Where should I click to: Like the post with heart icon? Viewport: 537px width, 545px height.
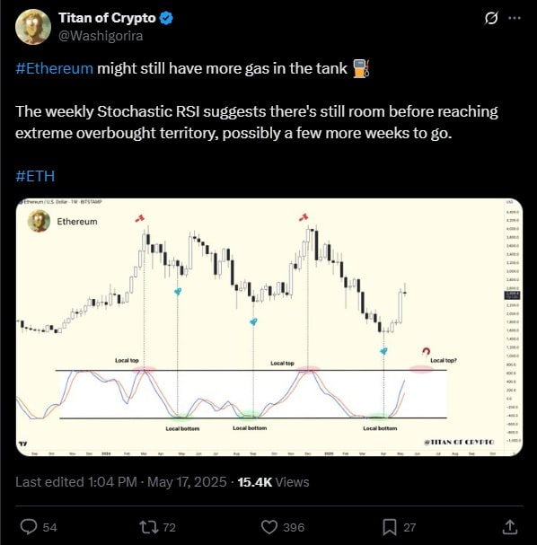tap(269, 527)
